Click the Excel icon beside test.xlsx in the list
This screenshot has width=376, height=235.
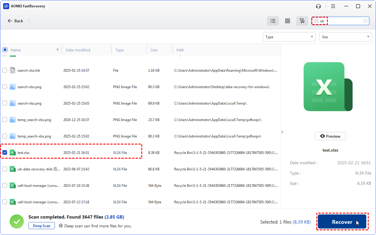[x=12, y=152]
